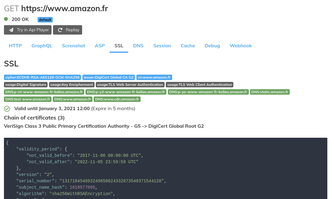Click DNS:p-y3-www-amazon-fr-kalias.amazon.fr badge
Image resolution: width=334 pixels, height=199 pixels.
[x=126, y=92]
